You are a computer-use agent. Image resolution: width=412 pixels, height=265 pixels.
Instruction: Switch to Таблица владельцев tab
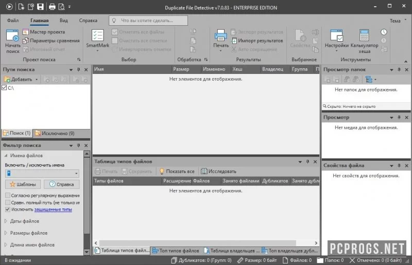point(231,251)
